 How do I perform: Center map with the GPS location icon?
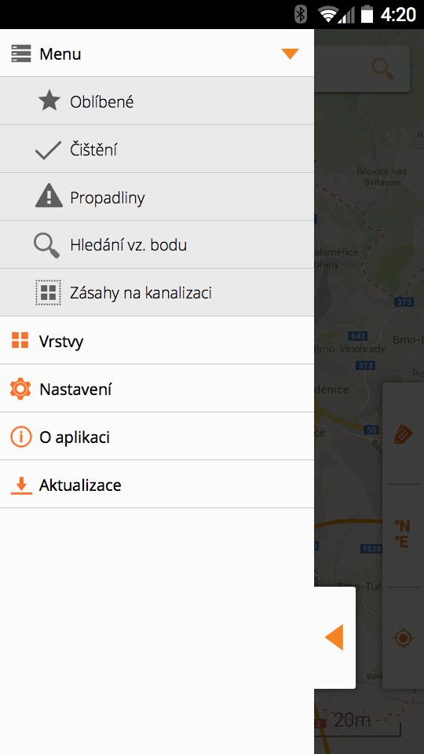click(403, 638)
